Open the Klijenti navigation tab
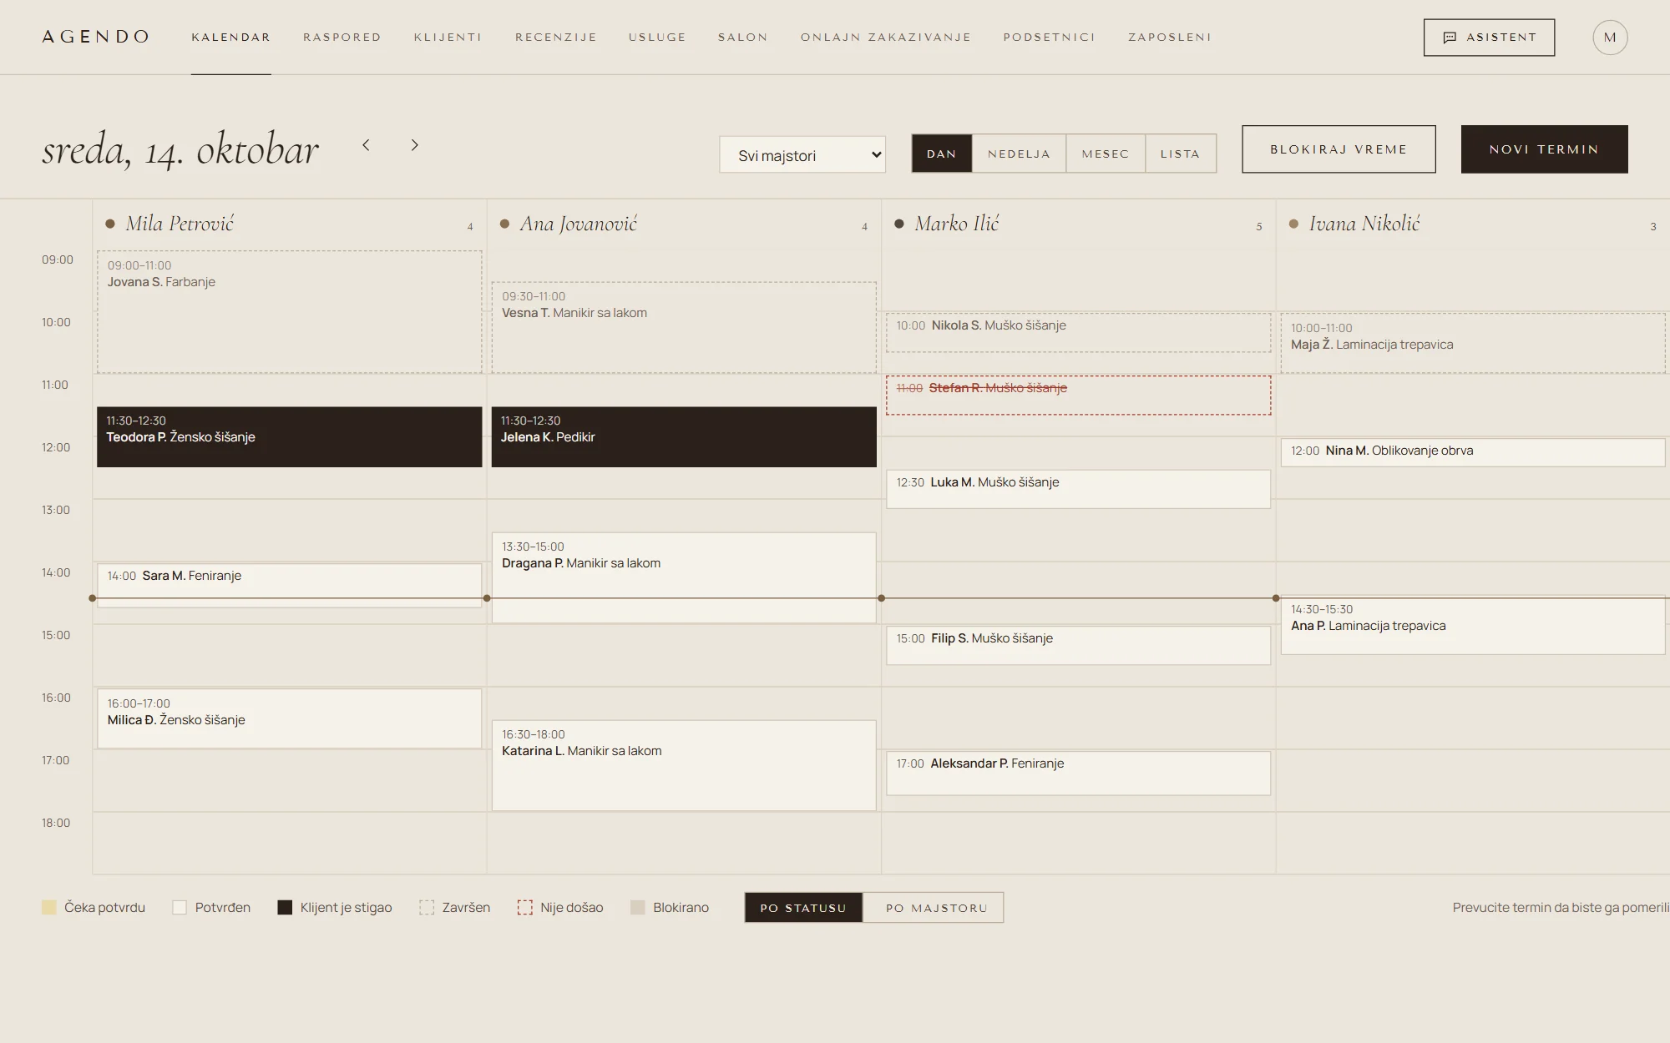The width and height of the screenshot is (1670, 1043). (448, 38)
